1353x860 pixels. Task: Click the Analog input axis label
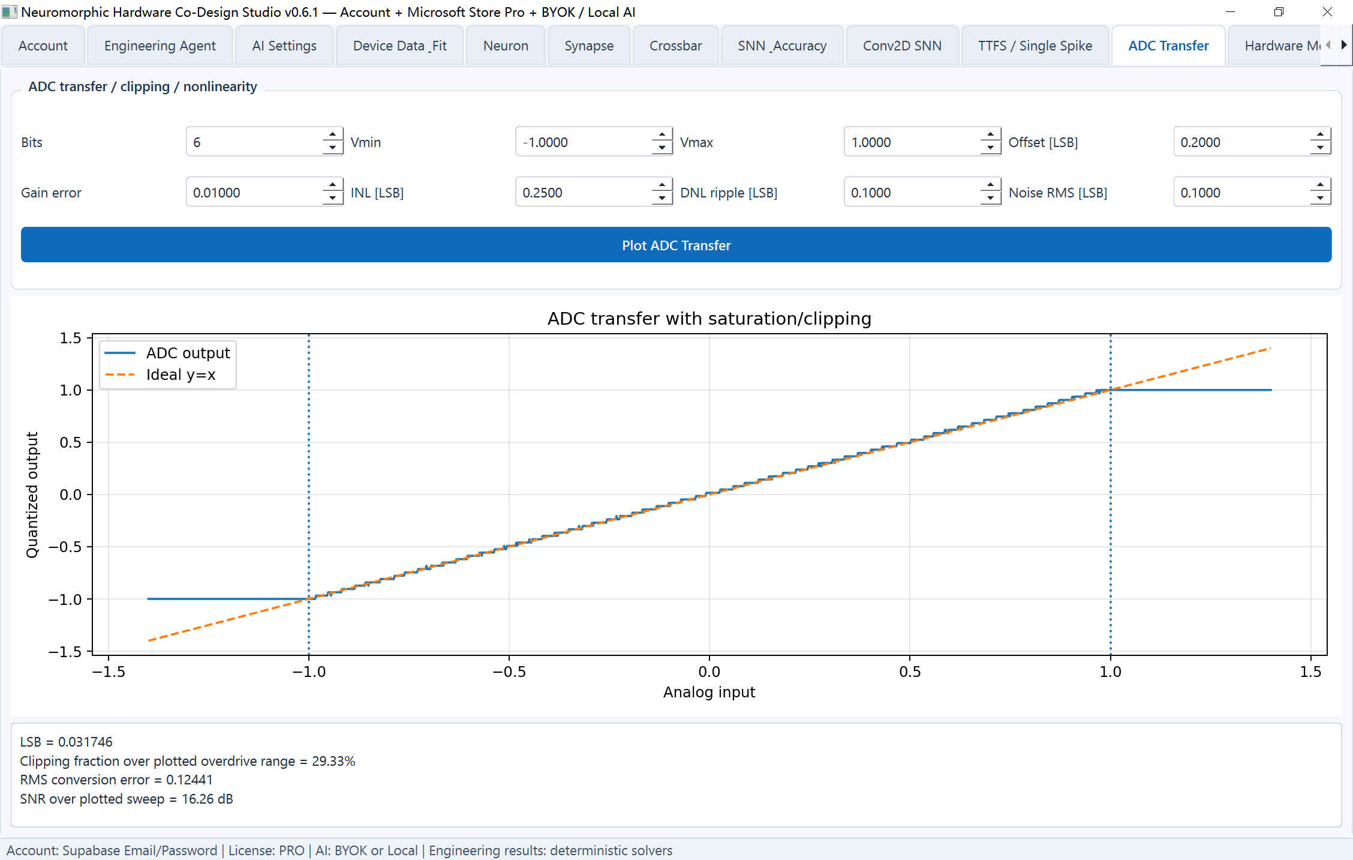pyautogui.click(x=709, y=692)
